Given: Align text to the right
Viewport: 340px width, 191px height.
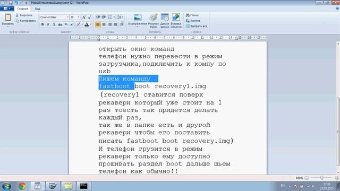Looking at the screenshot, I should 110,24.
